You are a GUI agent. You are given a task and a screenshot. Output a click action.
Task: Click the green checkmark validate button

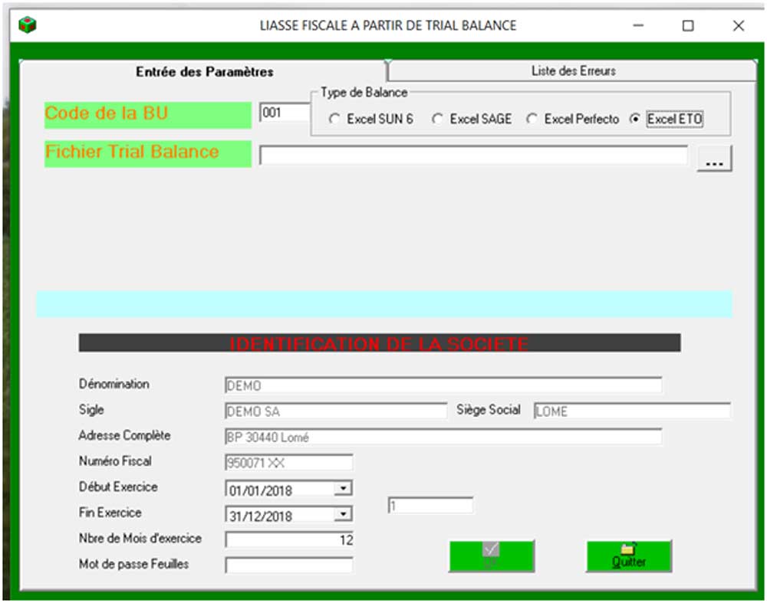click(491, 555)
